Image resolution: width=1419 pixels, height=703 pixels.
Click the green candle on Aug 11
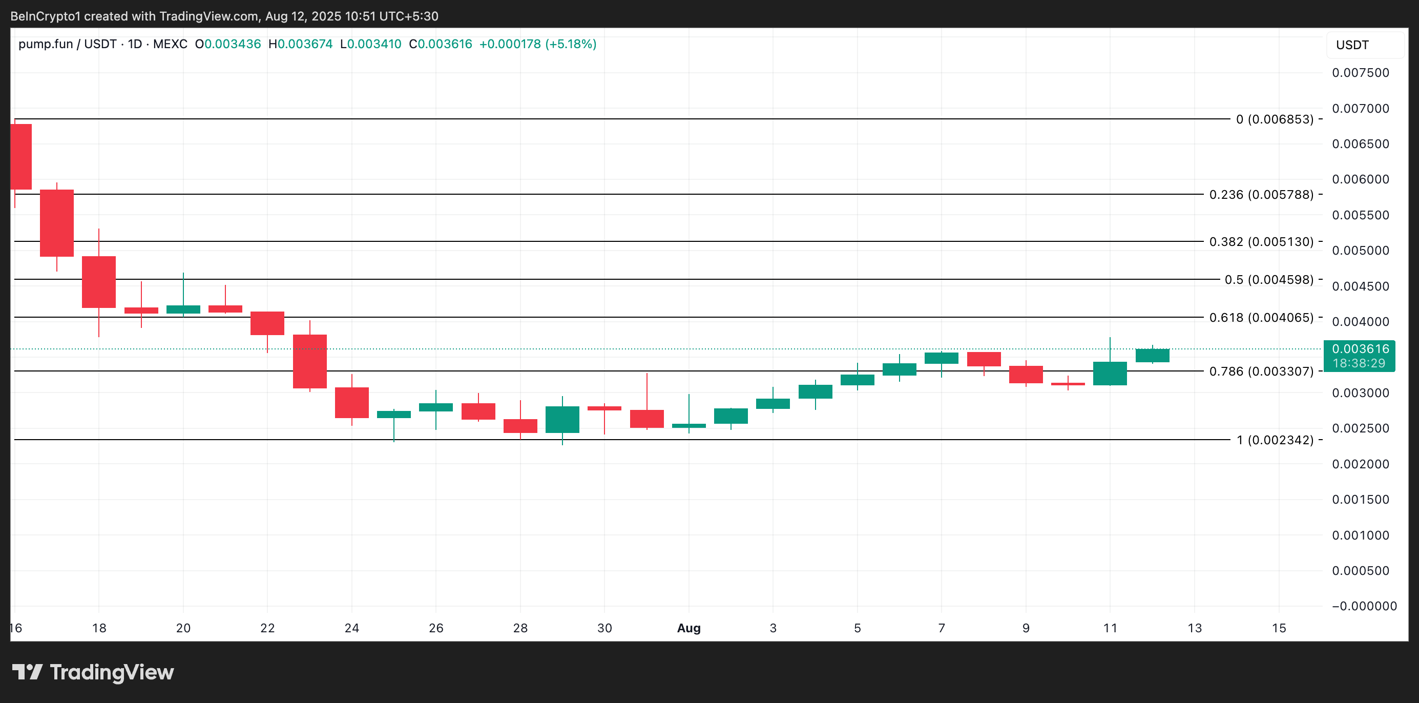click(x=1110, y=374)
